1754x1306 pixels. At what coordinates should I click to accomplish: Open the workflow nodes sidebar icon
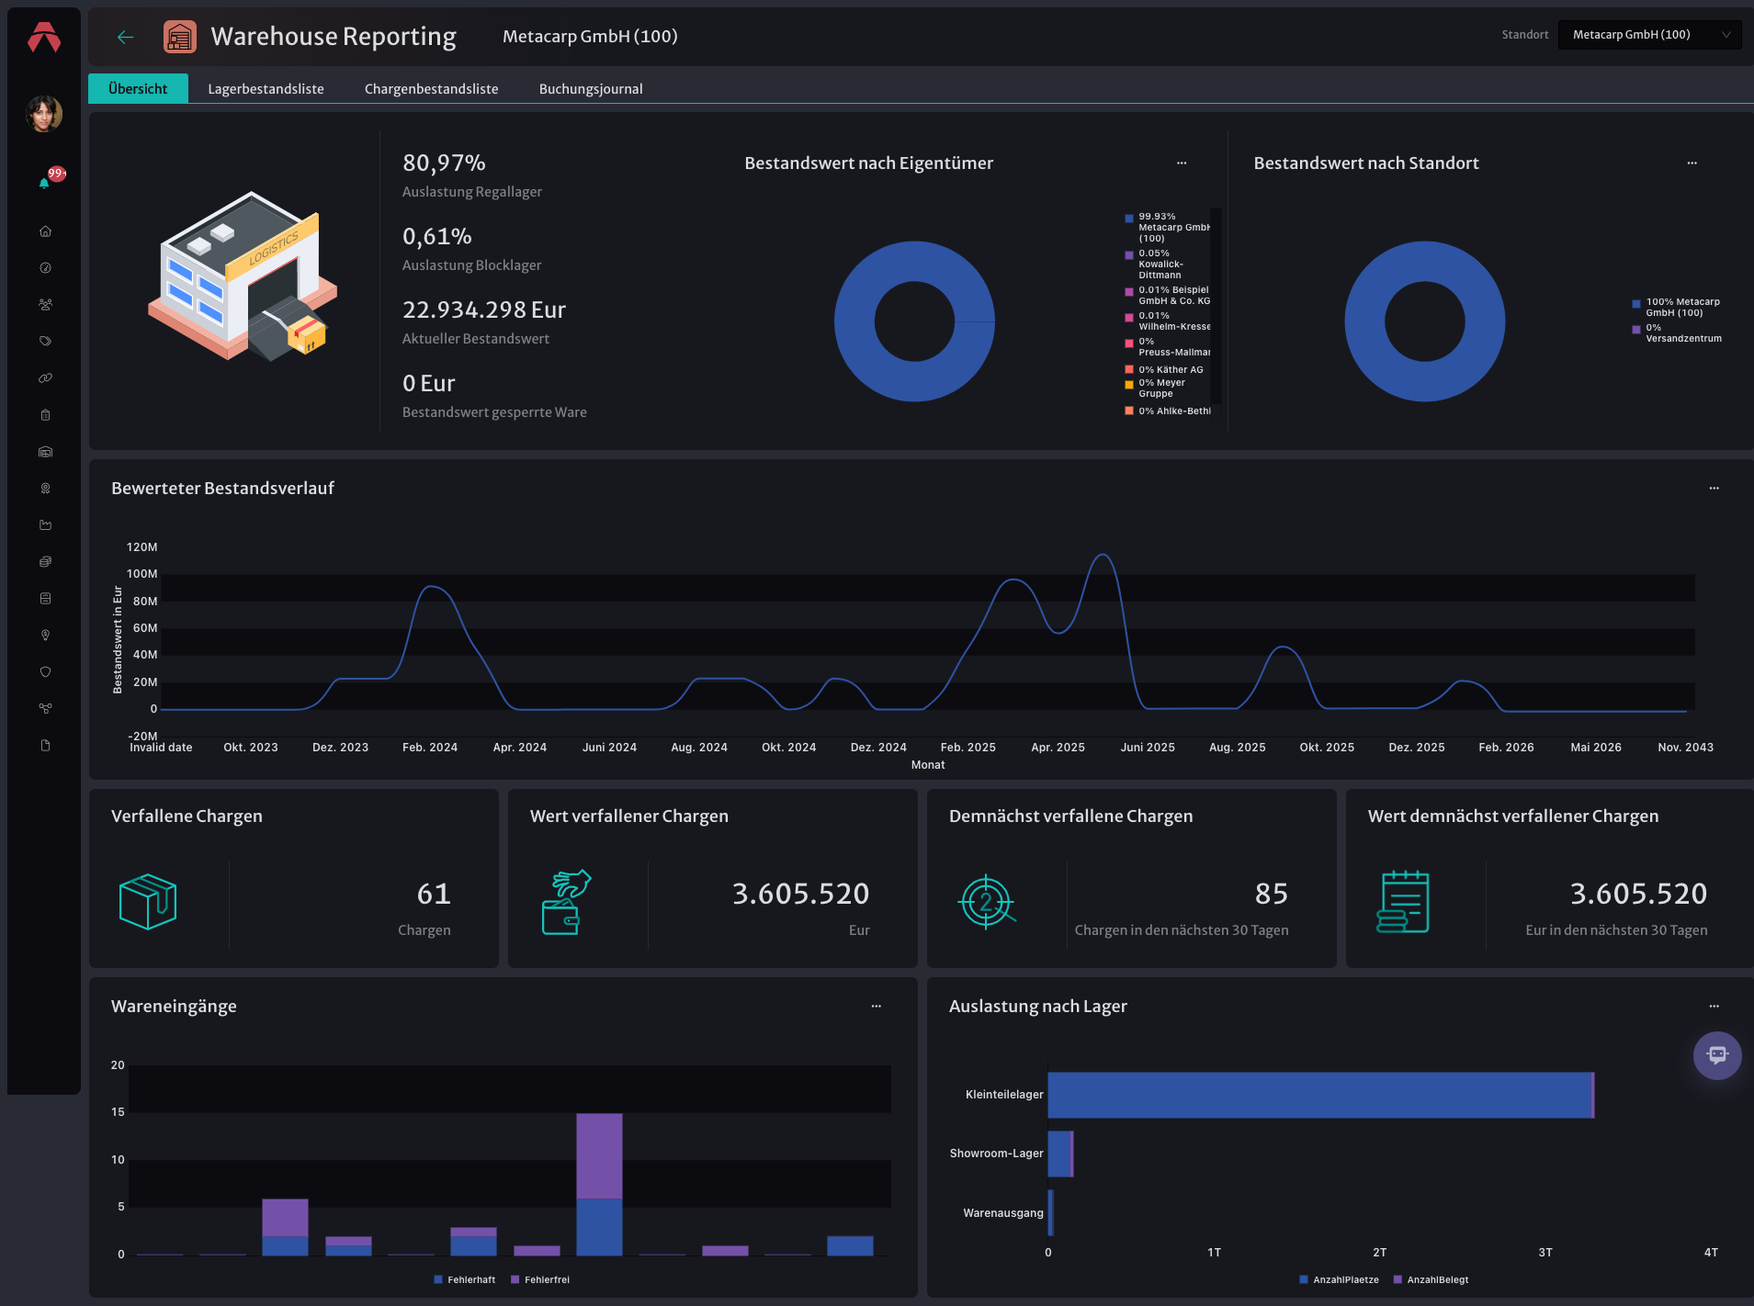tap(45, 709)
